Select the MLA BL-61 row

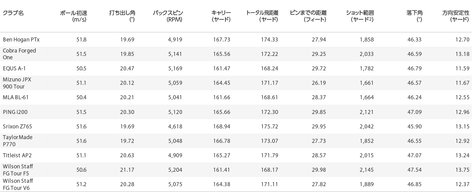coord(236,97)
